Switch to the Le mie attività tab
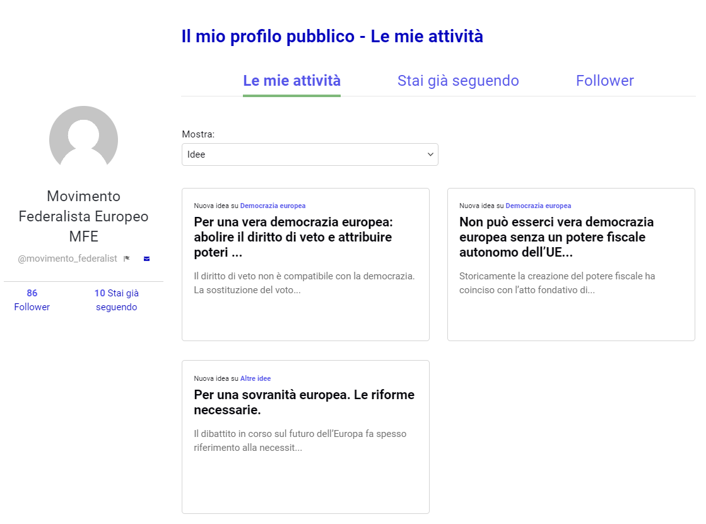The height and width of the screenshot is (524, 706). (x=291, y=81)
